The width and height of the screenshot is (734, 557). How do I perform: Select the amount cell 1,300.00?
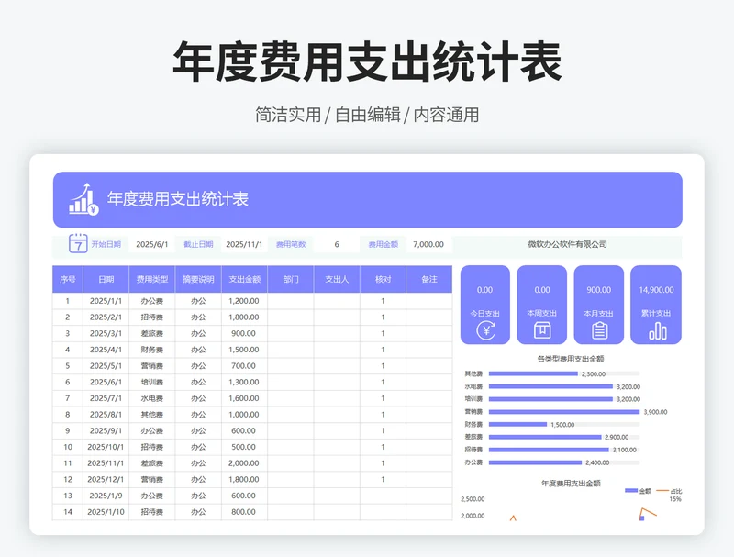244,382
